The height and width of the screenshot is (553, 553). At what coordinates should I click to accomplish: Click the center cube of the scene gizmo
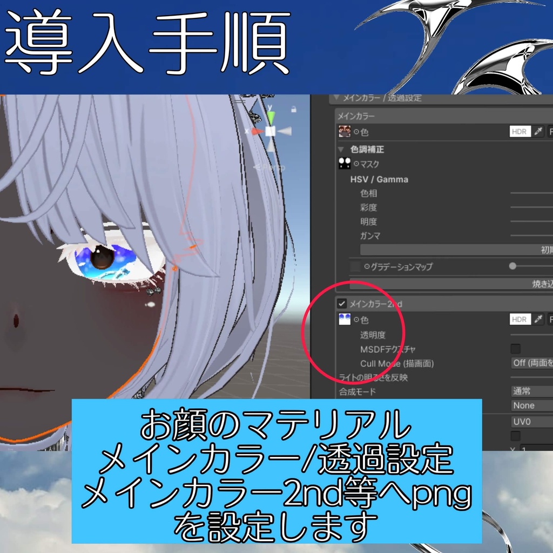(270, 132)
